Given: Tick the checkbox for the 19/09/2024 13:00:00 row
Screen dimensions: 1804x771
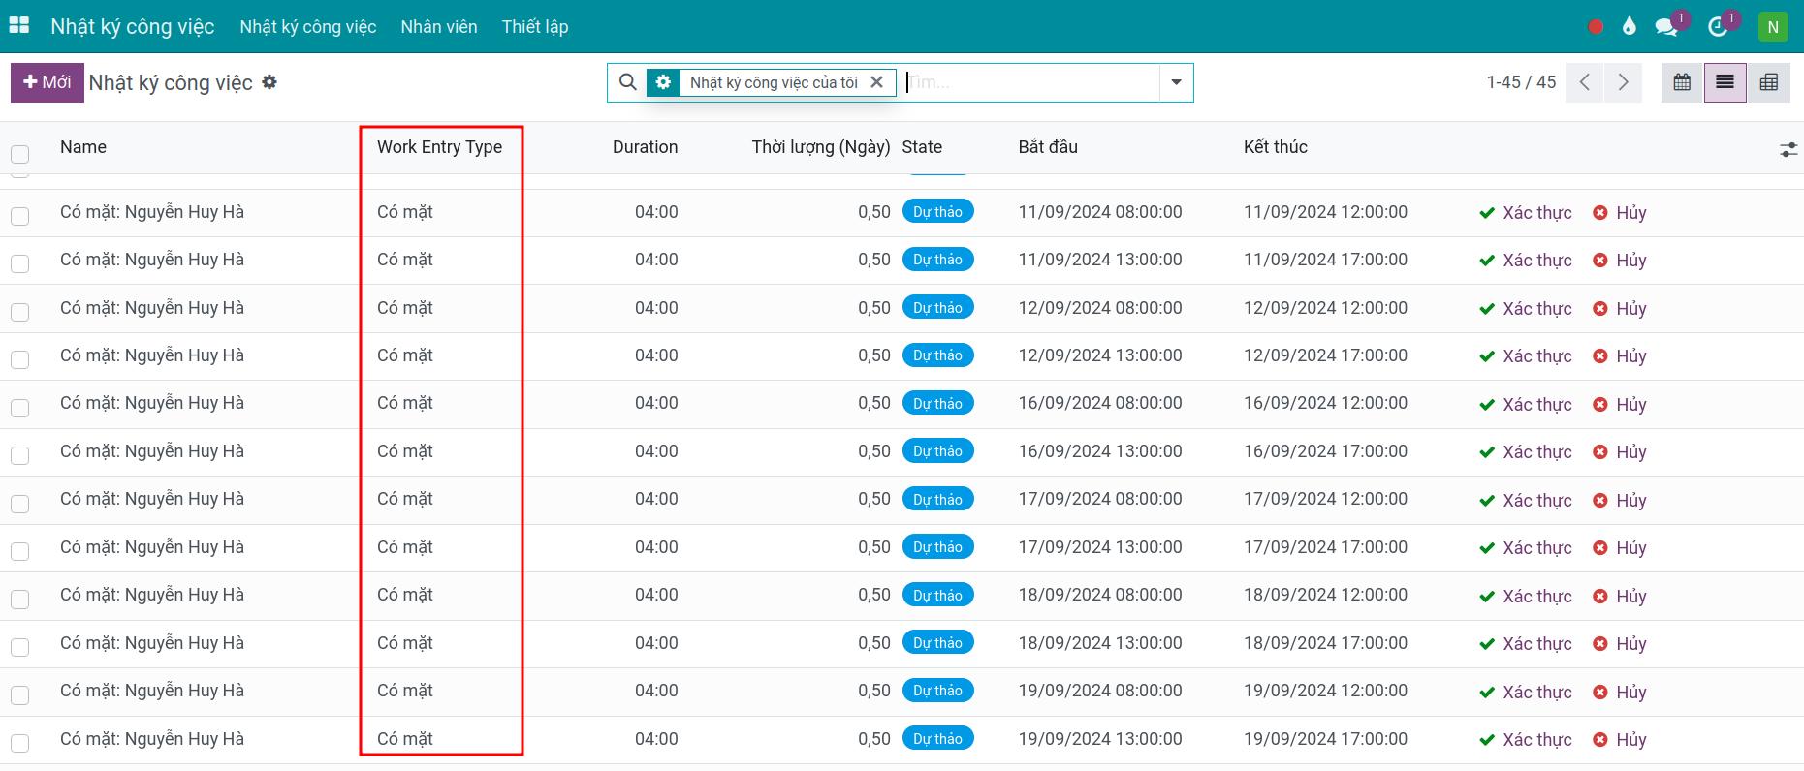Looking at the screenshot, I should click(x=19, y=743).
